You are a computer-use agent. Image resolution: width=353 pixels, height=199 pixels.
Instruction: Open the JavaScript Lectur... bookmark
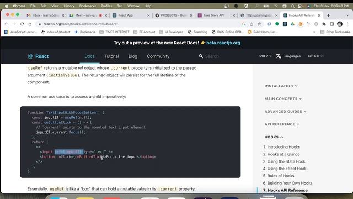(x=21, y=32)
